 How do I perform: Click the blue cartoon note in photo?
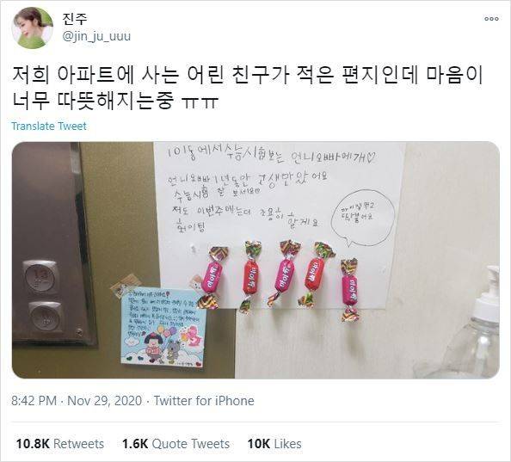pos(163,327)
